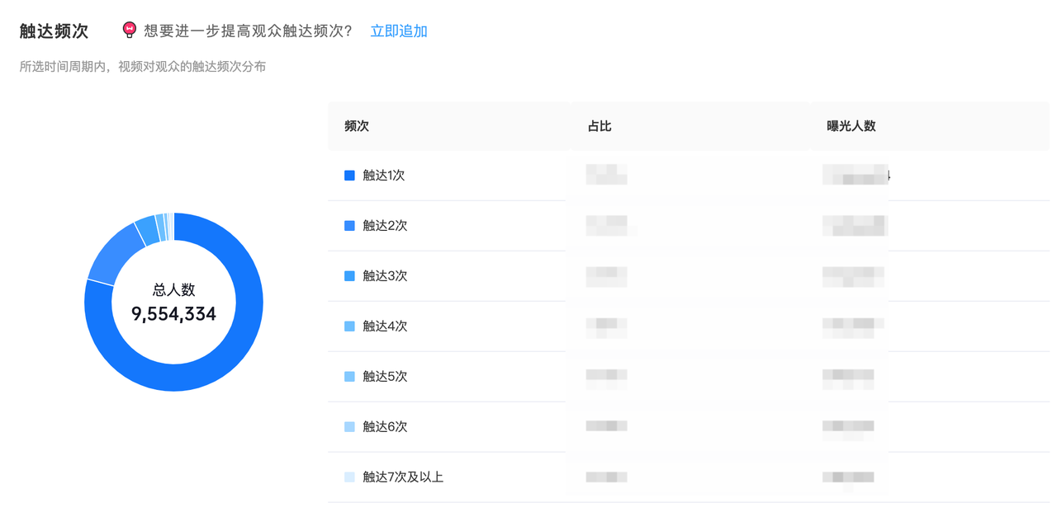Select the second-largest donut chart segment
1057x512 pixels.
[x=114, y=253]
